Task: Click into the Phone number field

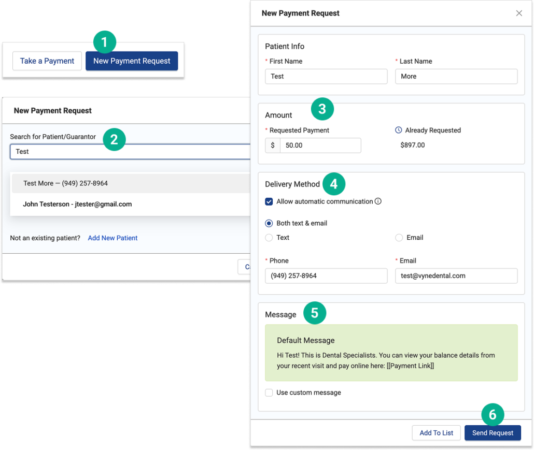Action: 326,276
